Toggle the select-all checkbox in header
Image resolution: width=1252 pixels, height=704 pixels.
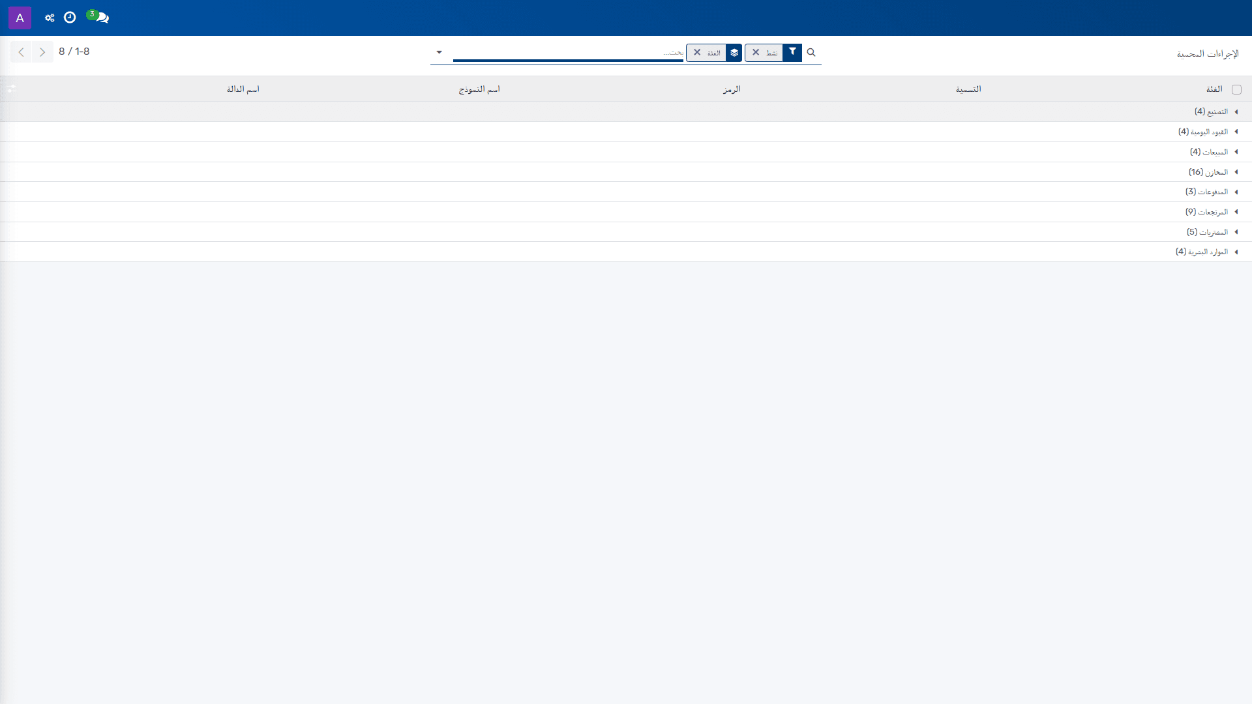pos(1236,89)
